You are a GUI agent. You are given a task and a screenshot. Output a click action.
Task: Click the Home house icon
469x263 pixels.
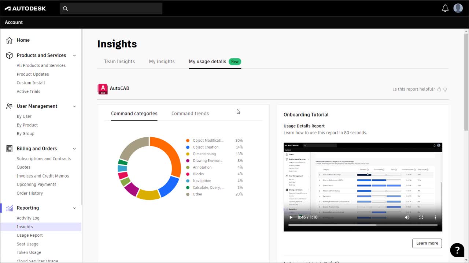pyautogui.click(x=10, y=40)
